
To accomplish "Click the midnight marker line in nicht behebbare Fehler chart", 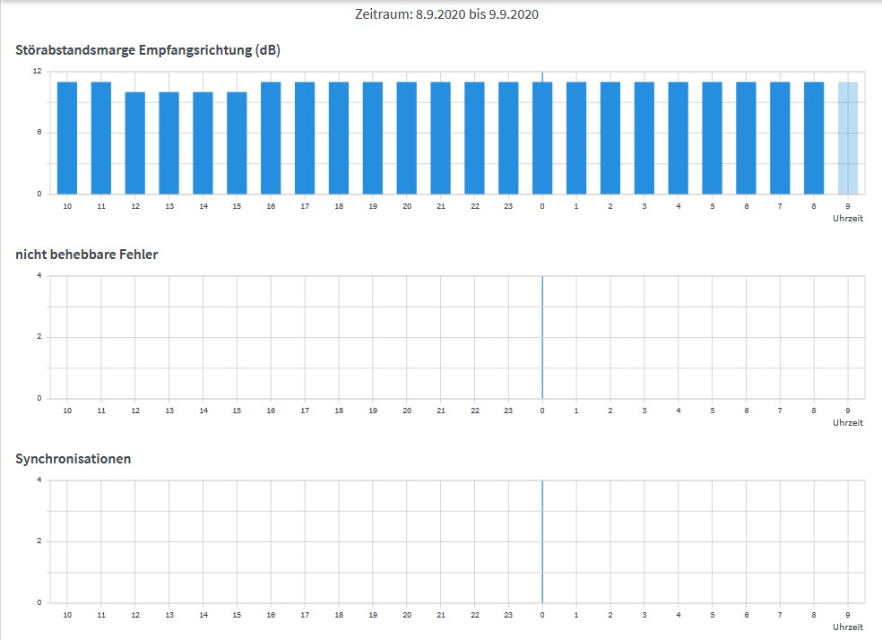I will (541, 336).
